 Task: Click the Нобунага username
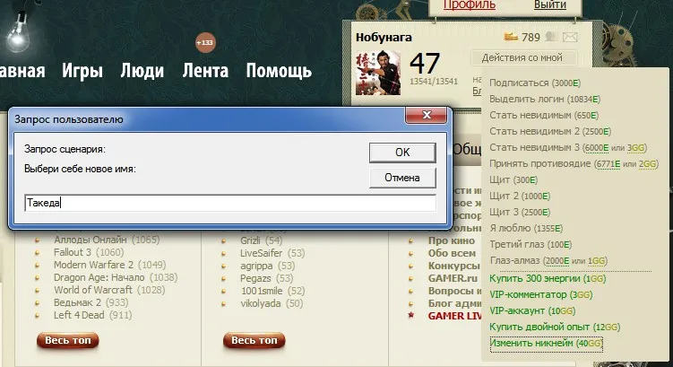tap(384, 38)
